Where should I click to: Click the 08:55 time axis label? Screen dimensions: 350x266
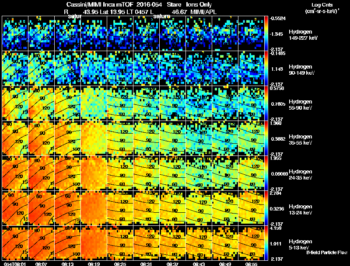pyautogui.click(x=251, y=264)
